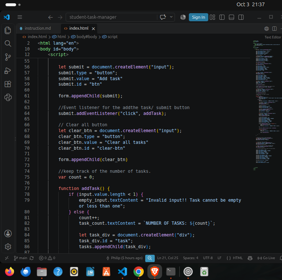The image size is (282, 280).
Task: Click Ln 21, Col 25 position
Action: point(168,258)
